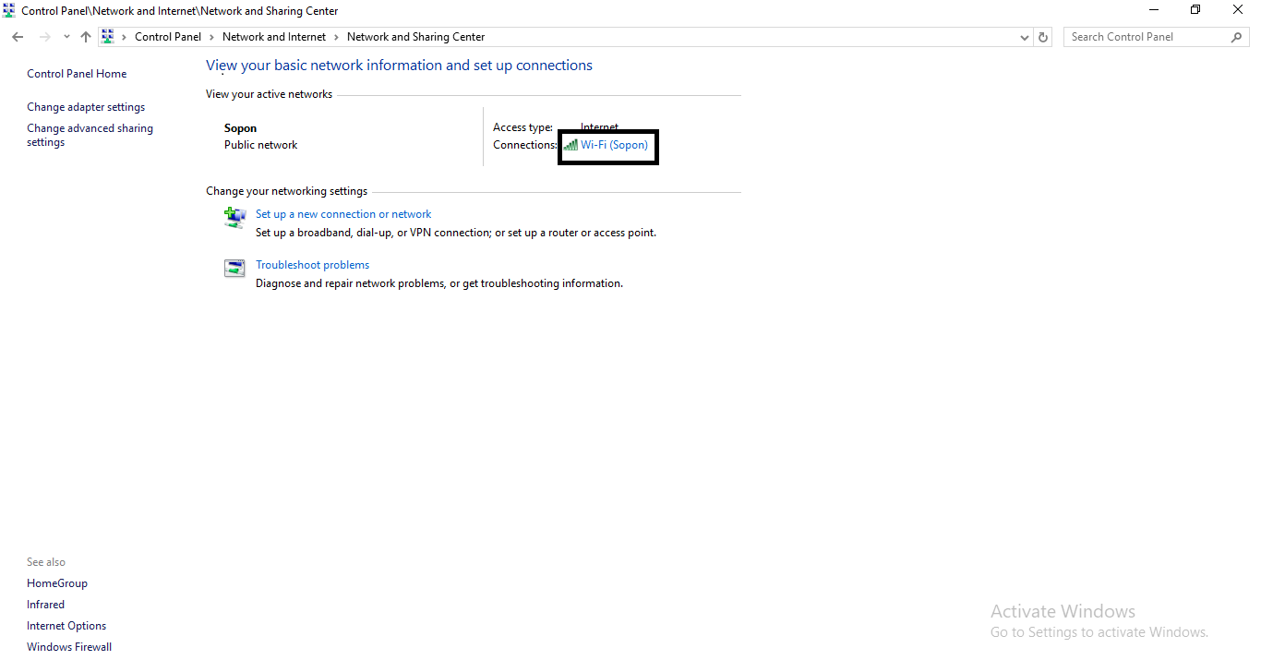Open the recent locations dropdown arrow

coord(66,37)
